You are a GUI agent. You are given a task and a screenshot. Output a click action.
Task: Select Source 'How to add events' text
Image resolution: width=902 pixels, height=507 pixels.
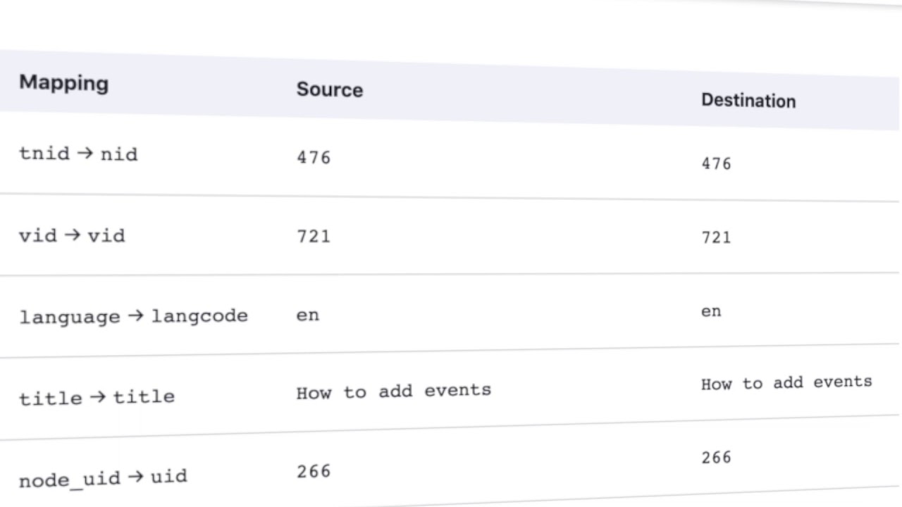point(393,391)
